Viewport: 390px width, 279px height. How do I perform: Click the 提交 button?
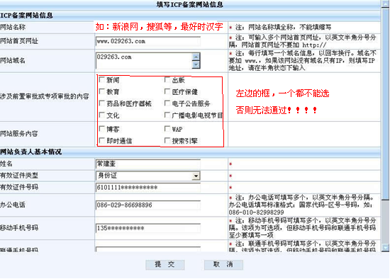pos(165,265)
